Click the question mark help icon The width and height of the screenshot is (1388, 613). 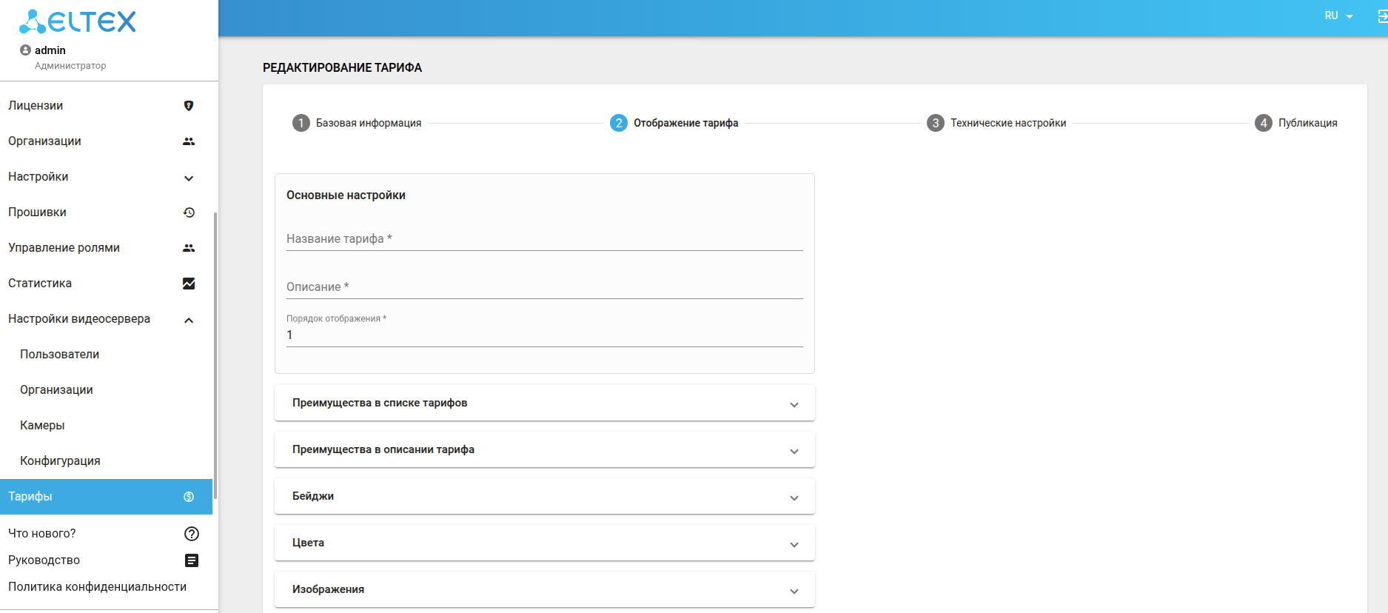click(192, 534)
